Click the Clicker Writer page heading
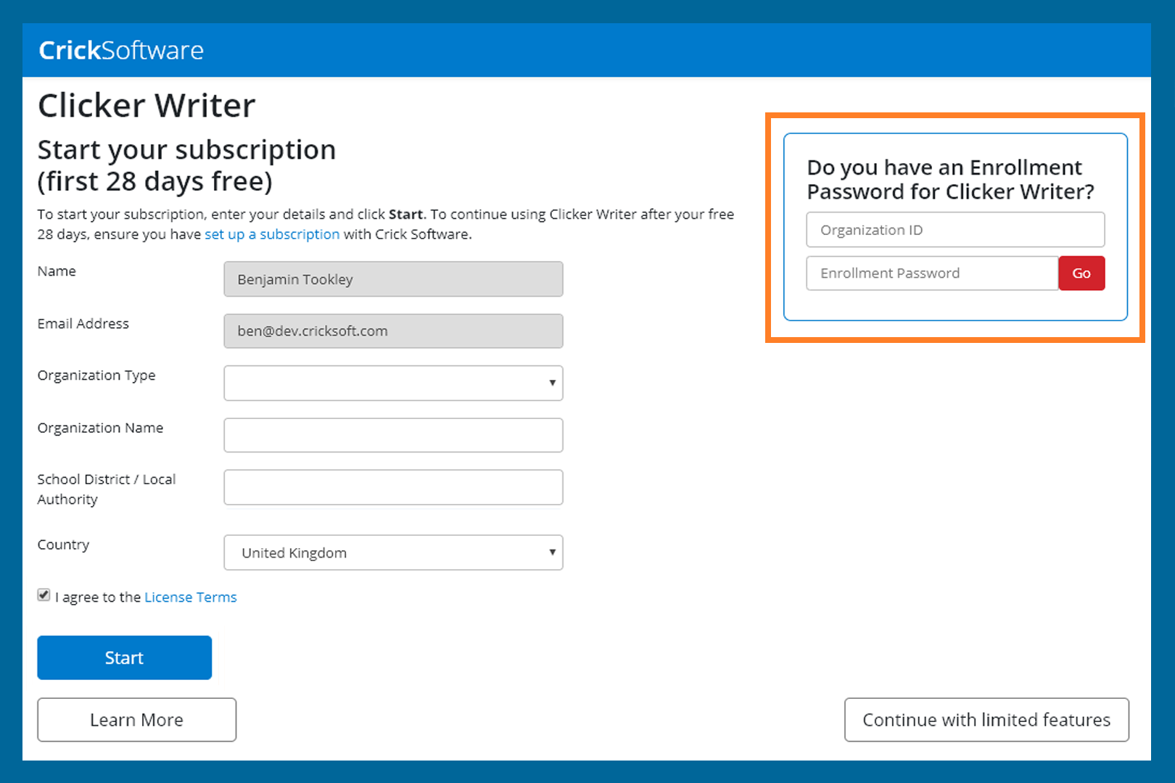Screen dimensions: 1175x783 pos(147,106)
